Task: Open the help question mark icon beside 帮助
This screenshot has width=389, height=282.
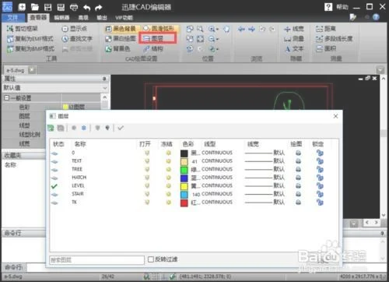Action: point(328,7)
